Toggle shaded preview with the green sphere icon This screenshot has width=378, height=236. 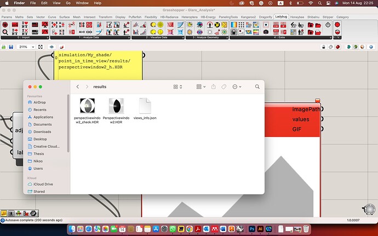pos(355,47)
